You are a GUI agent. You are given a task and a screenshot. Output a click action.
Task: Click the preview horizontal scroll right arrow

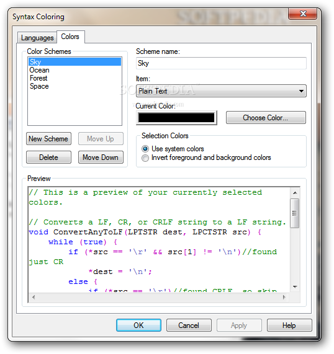284,297
